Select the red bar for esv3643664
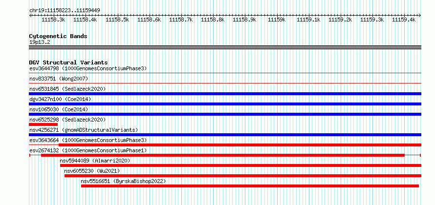The image size is (435, 205). 240,145
